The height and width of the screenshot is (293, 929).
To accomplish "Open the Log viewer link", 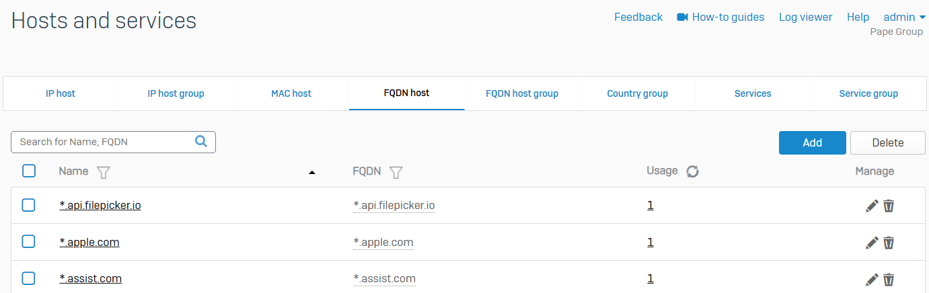I will click(805, 17).
